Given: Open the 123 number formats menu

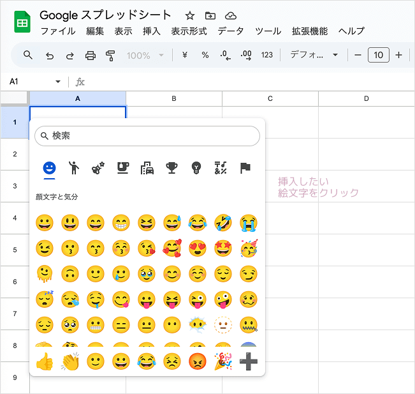Looking at the screenshot, I should (266, 55).
